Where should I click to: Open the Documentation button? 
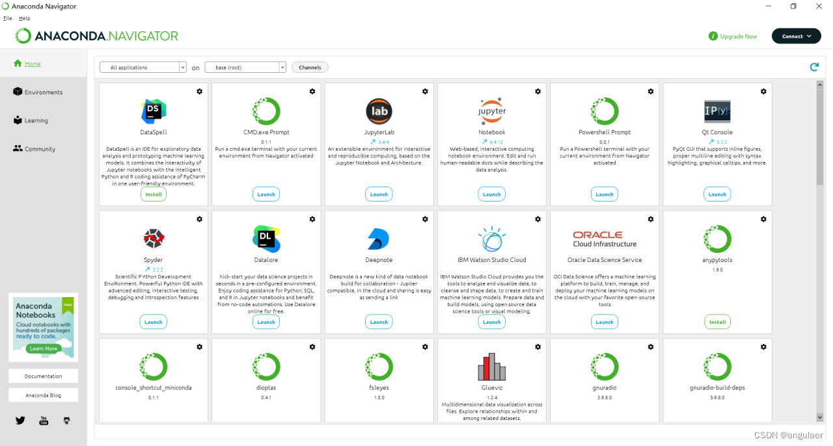click(43, 376)
